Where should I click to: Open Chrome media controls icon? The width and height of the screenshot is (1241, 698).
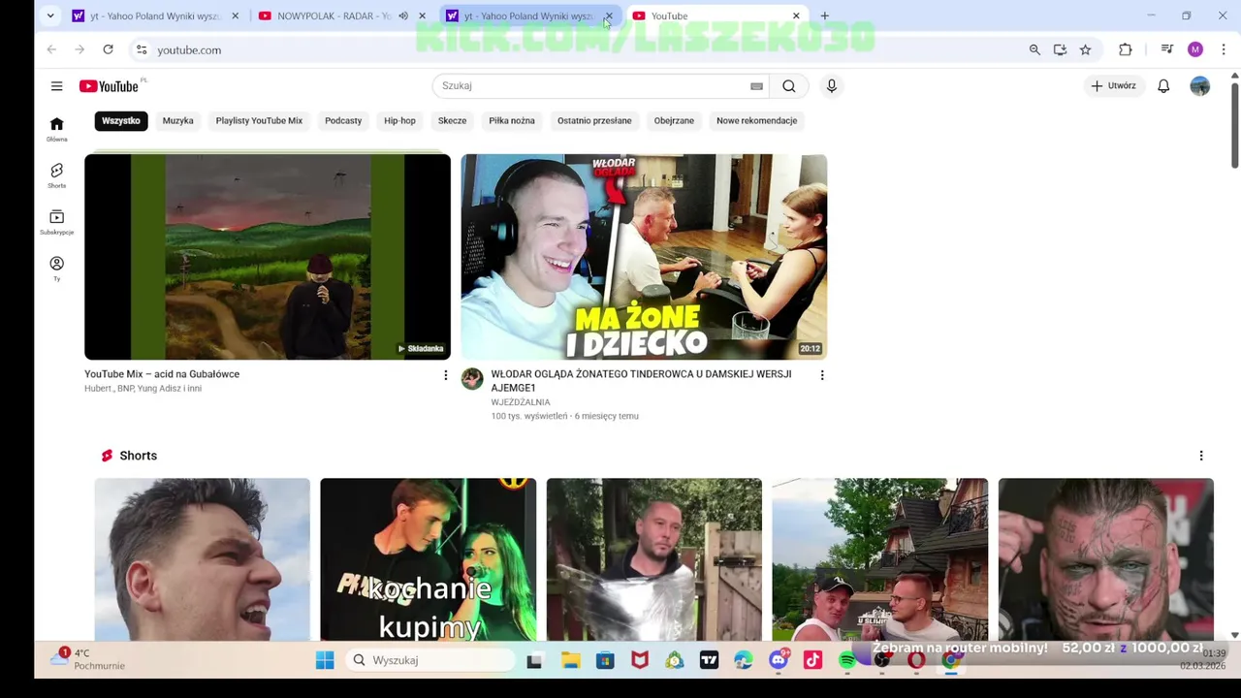point(1167,49)
